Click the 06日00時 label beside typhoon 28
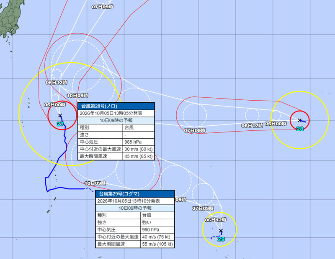This screenshot has height=259, width=335. tap(276, 124)
